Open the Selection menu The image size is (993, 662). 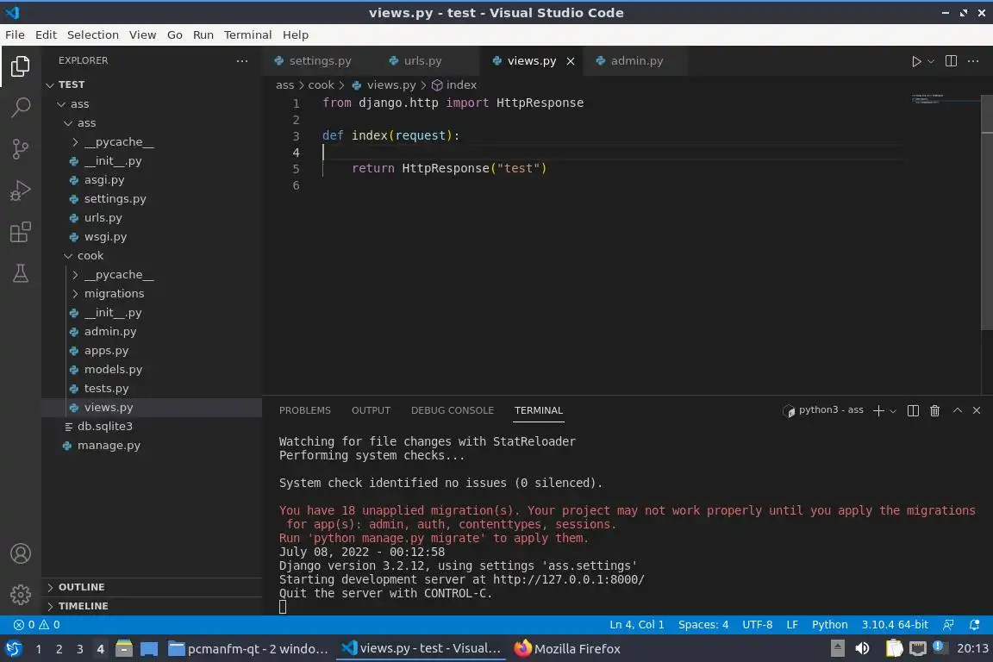coord(93,34)
